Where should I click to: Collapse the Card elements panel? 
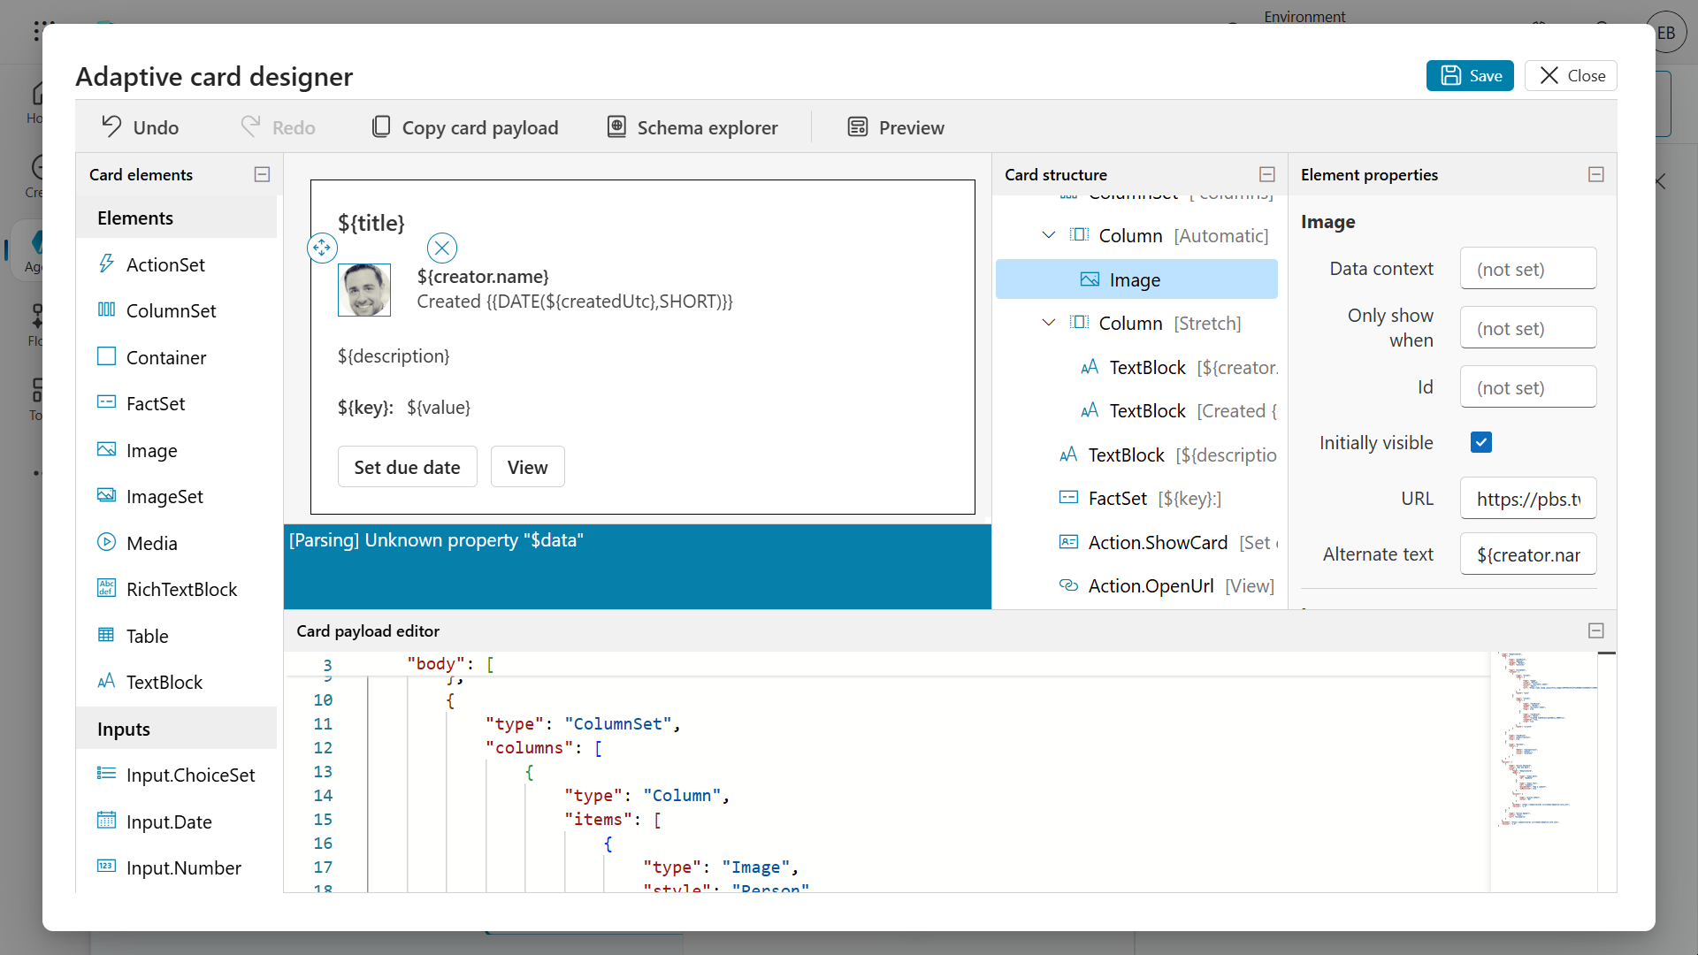[262, 174]
